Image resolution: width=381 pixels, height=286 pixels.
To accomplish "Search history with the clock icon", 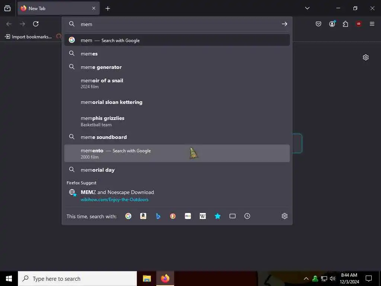I will click(247, 216).
